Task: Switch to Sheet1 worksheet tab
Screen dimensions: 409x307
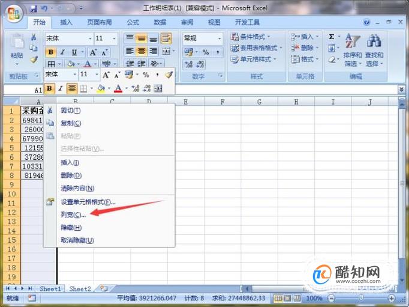Action: pyautogui.click(x=50, y=289)
